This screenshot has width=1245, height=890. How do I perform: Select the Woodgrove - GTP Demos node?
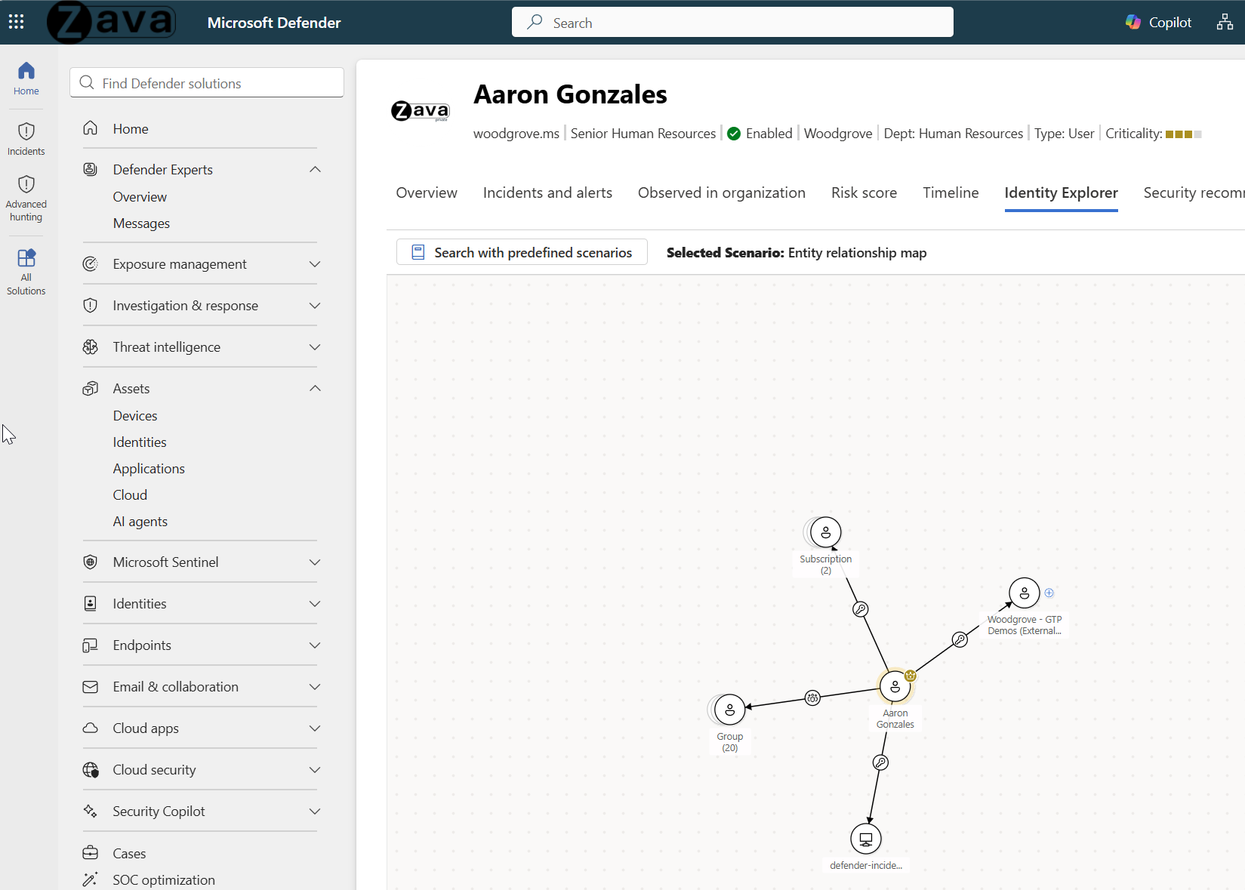pyautogui.click(x=1025, y=593)
